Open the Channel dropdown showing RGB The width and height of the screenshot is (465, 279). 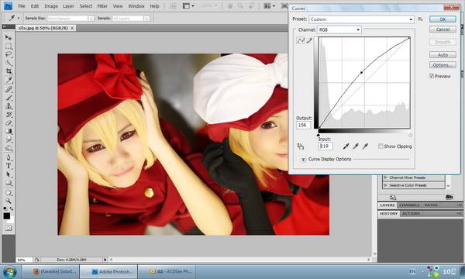[x=339, y=29]
